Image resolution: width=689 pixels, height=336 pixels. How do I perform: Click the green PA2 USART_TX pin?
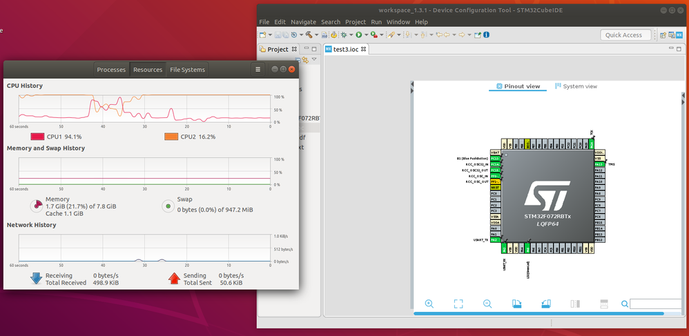click(495, 240)
